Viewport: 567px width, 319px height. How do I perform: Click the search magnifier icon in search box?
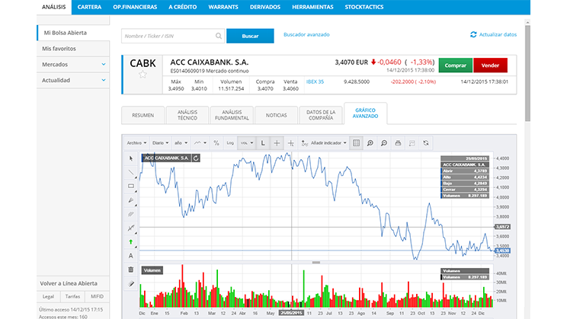coord(219,36)
